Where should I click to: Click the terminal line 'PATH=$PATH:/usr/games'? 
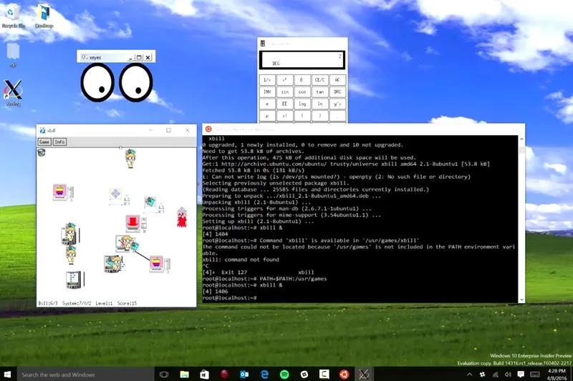point(293,279)
